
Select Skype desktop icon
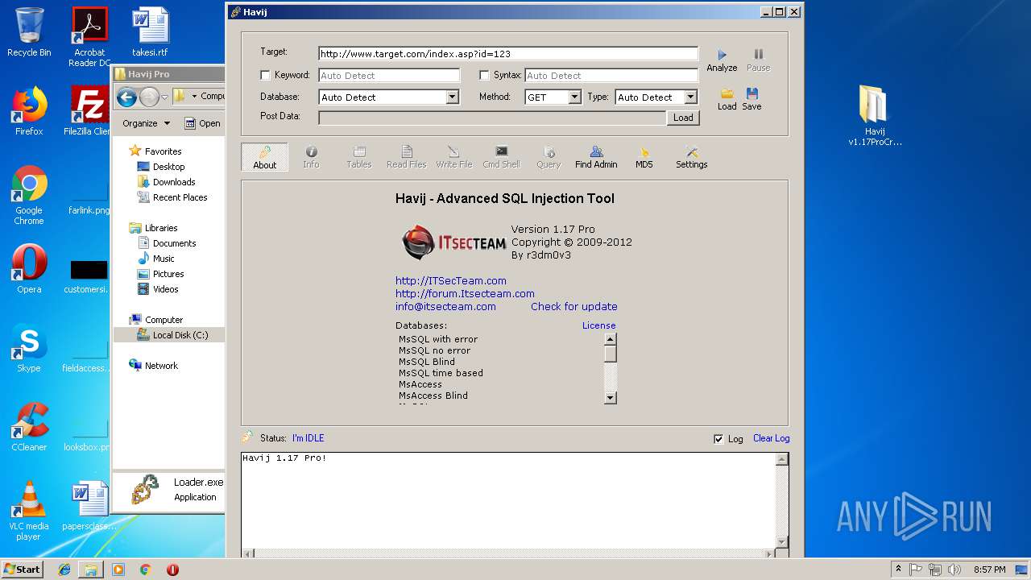(x=29, y=347)
